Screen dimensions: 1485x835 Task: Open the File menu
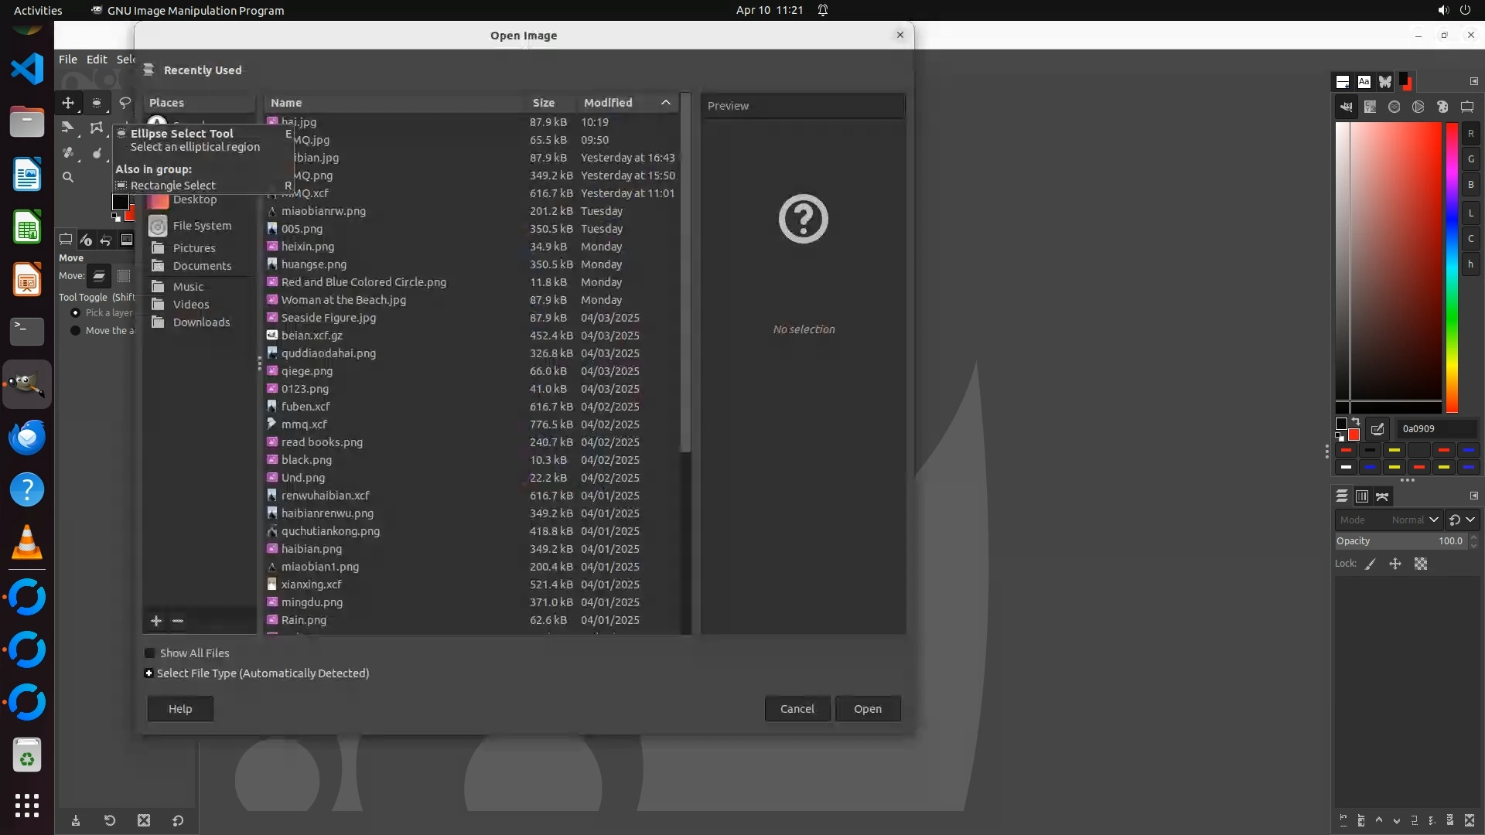point(68,60)
